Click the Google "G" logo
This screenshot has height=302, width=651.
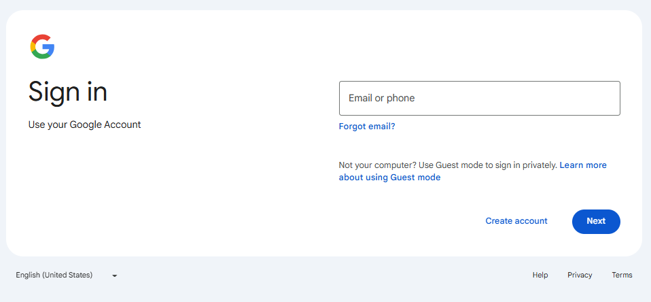click(x=42, y=46)
